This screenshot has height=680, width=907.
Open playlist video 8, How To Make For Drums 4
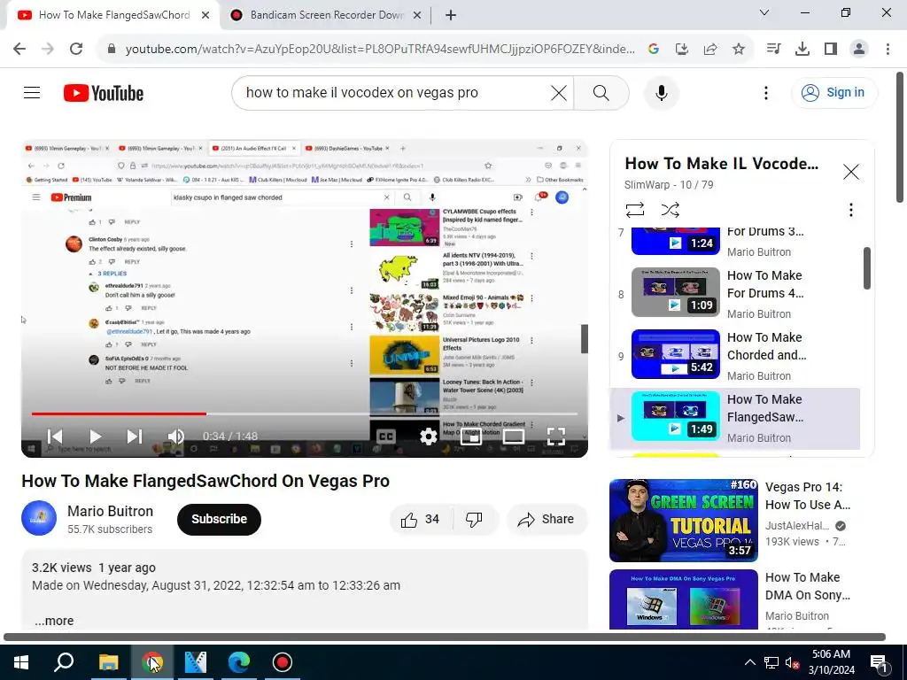pyautogui.click(x=735, y=293)
